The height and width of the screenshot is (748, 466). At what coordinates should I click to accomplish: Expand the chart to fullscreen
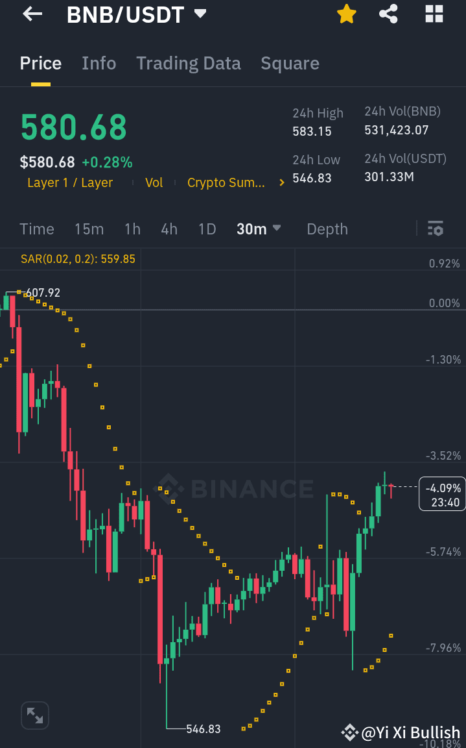(x=34, y=715)
